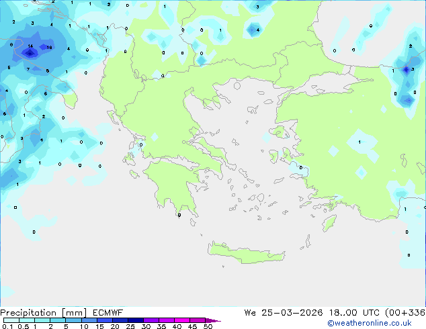Image resolution: width=426 pixels, height=329 pixels.
Task: Click the '14' precipitation value on the map
Action: pyautogui.click(x=30, y=46)
